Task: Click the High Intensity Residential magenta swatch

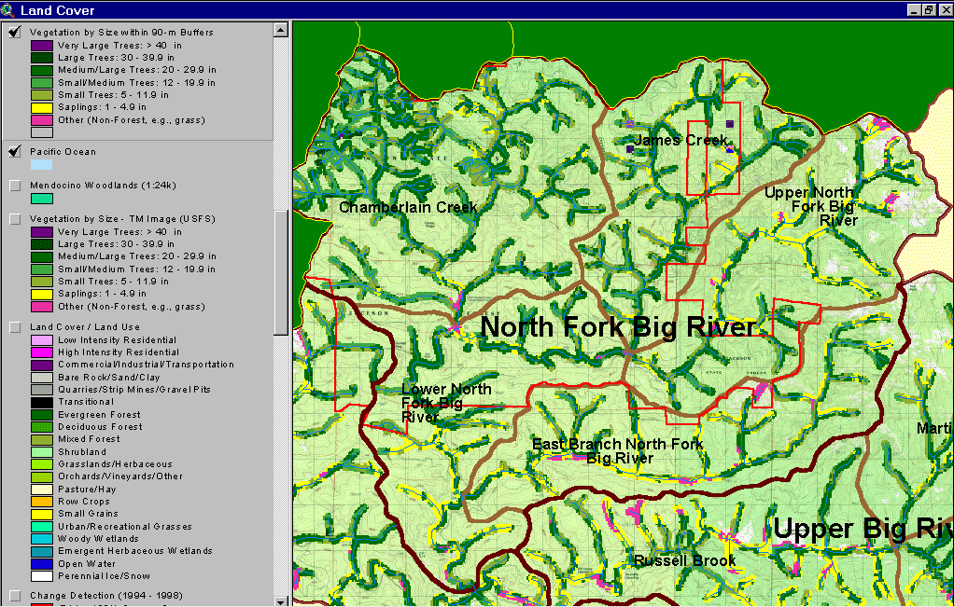Action: pyautogui.click(x=42, y=352)
